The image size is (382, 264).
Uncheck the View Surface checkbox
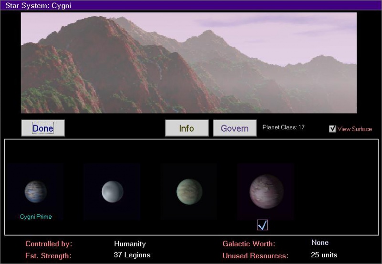pyautogui.click(x=333, y=129)
